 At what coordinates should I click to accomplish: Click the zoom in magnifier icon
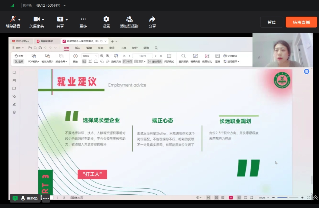108,56
